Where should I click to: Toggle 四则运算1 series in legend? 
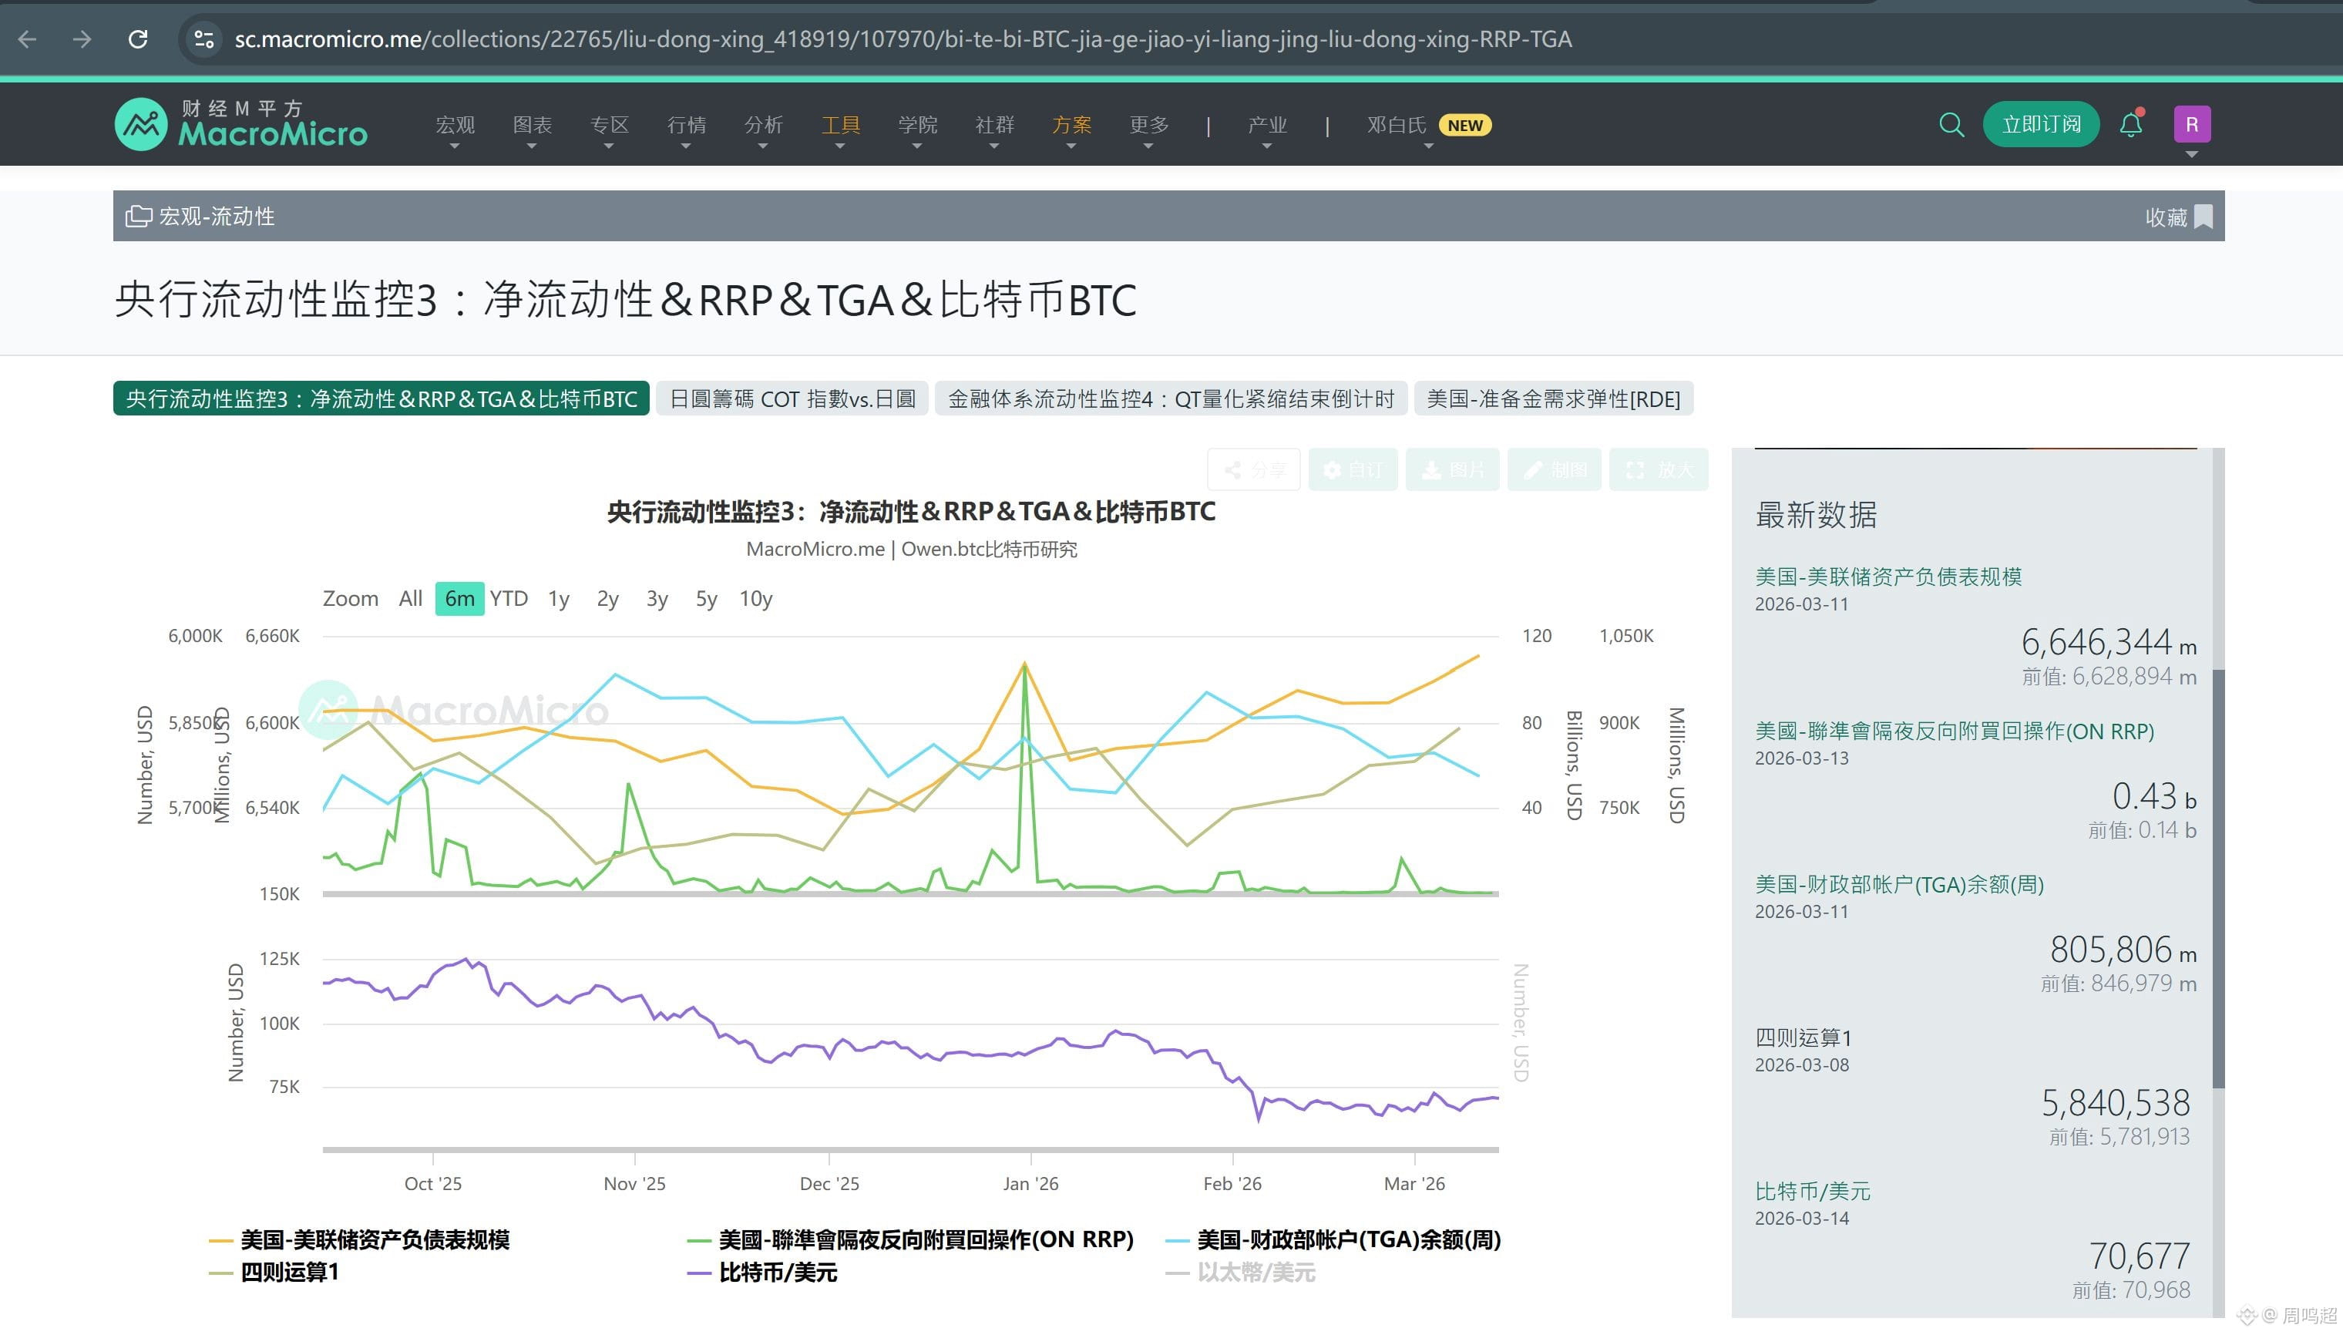274,1273
